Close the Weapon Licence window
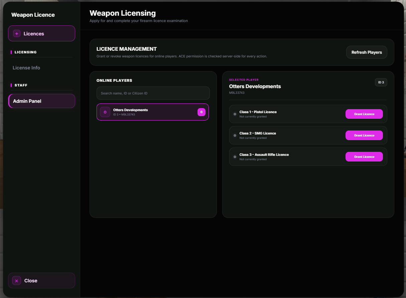 (42, 281)
